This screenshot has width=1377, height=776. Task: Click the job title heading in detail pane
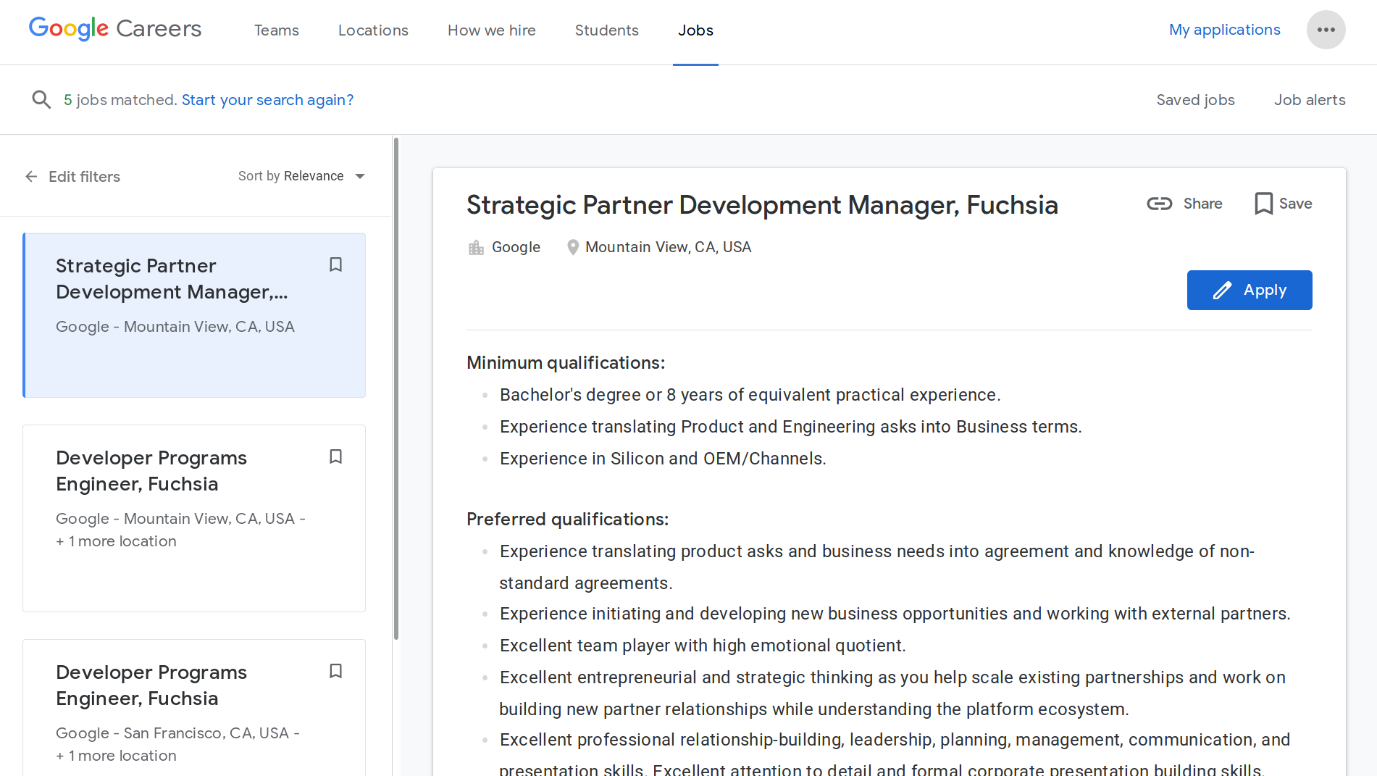(x=762, y=205)
